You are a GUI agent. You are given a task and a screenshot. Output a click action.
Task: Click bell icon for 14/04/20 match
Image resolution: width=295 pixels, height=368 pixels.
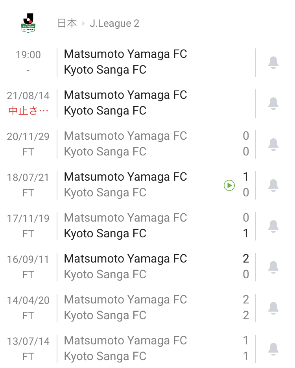click(273, 308)
